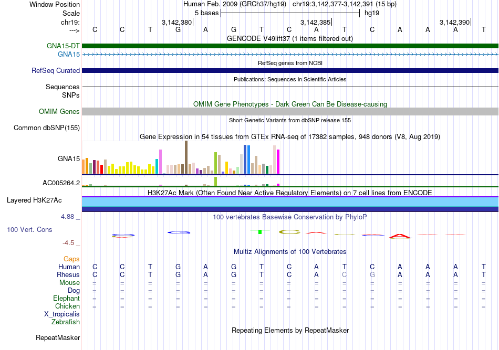
Task: Click the Dog species row label
Action: click(x=74, y=290)
